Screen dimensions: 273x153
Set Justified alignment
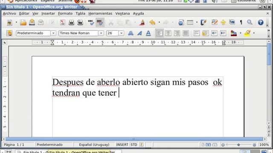pyautogui.click(x=186, y=33)
